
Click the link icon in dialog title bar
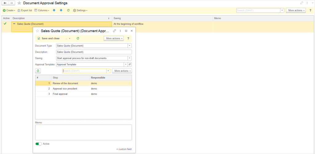pos(115,31)
